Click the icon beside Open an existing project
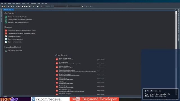This screenshot has width=180, height=101. pos(6,39)
